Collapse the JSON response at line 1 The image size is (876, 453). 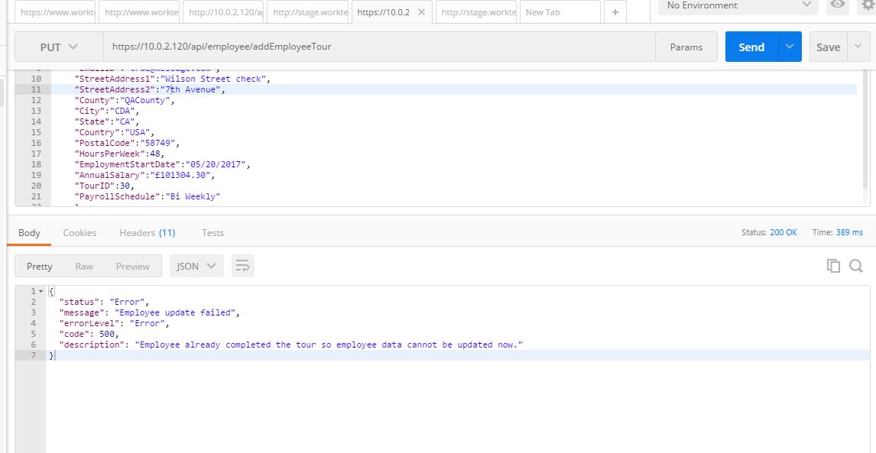(x=41, y=291)
